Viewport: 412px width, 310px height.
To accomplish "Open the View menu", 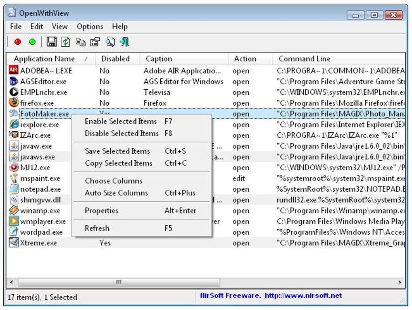I will 60,27.
